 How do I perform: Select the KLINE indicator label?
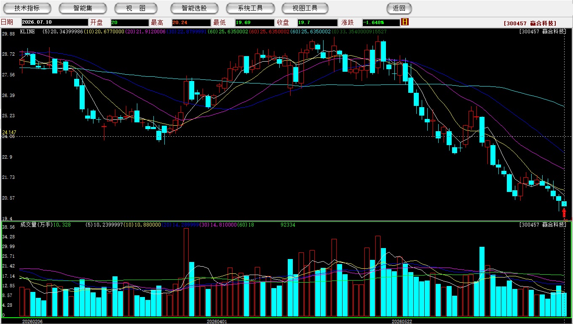[27, 32]
